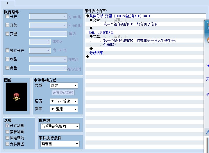Tick the 独立开关 checkbox
Image resolution: width=209 pixels, height=153 pixels.
[7, 50]
